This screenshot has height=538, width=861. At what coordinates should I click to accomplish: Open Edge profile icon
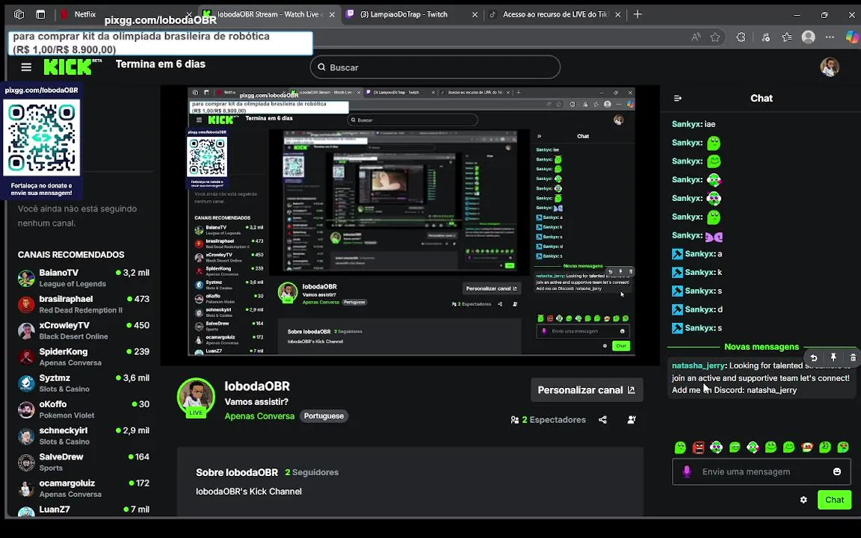[808, 37]
